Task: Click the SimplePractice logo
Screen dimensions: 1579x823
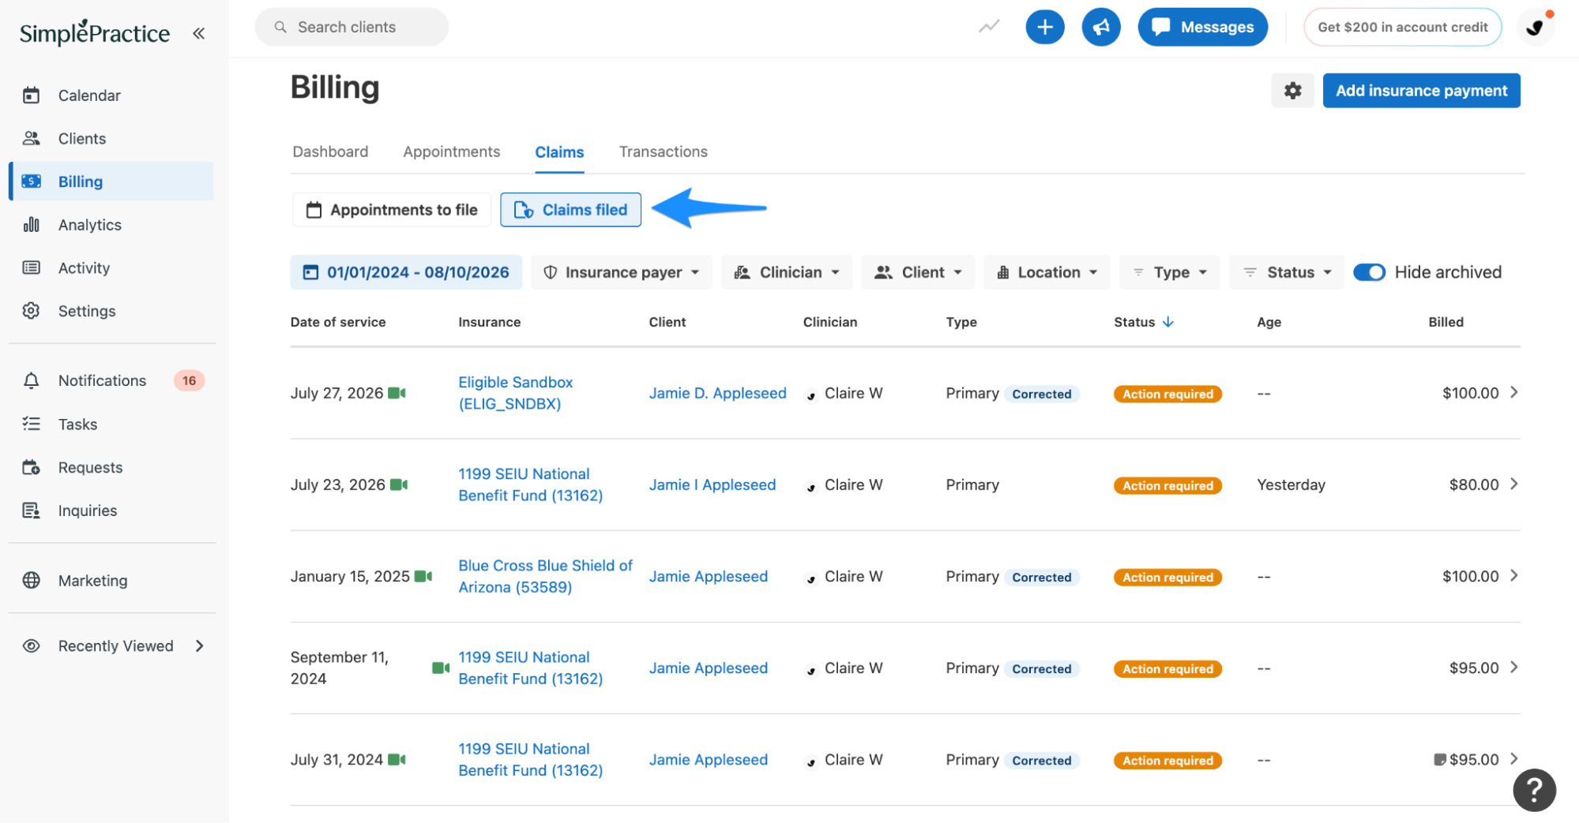Action: [95, 32]
